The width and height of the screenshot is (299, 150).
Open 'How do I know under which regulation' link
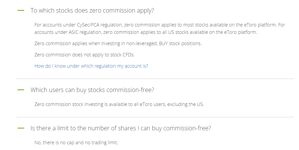(x=91, y=66)
